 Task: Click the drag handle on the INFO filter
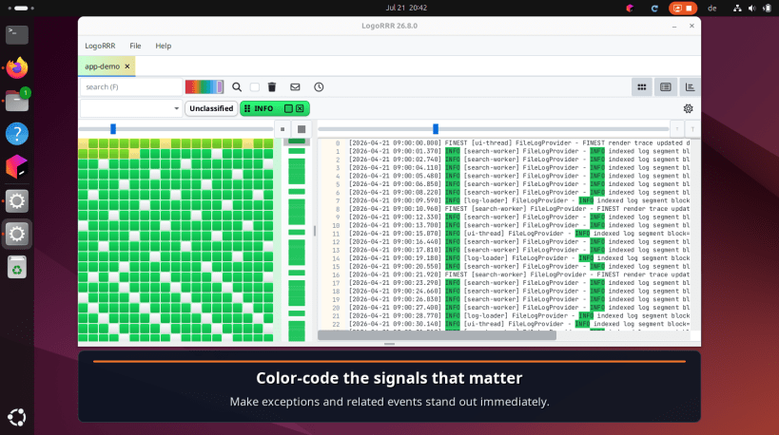tap(247, 108)
